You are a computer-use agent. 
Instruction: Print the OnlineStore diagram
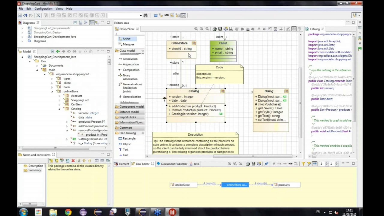coord(214,29)
